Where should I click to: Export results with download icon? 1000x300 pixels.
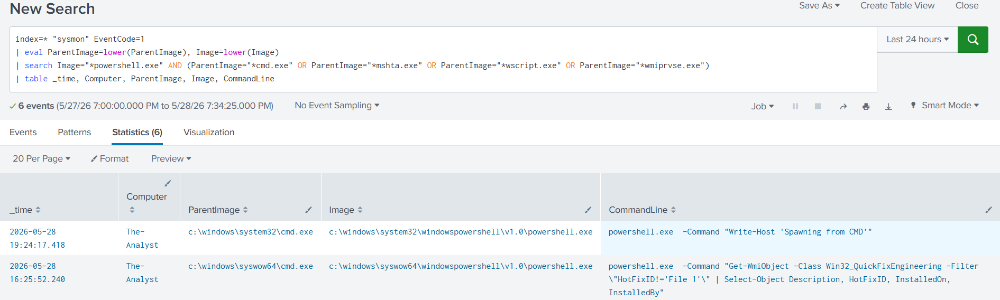coord(888,106)
